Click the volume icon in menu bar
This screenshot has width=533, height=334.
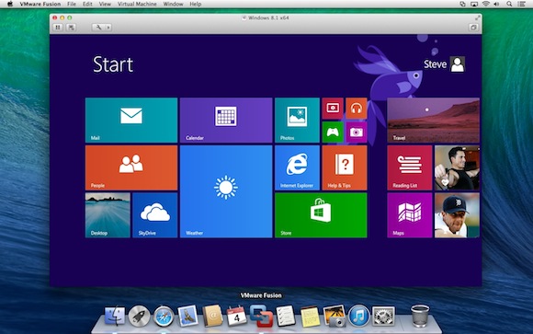click(496, 4)
